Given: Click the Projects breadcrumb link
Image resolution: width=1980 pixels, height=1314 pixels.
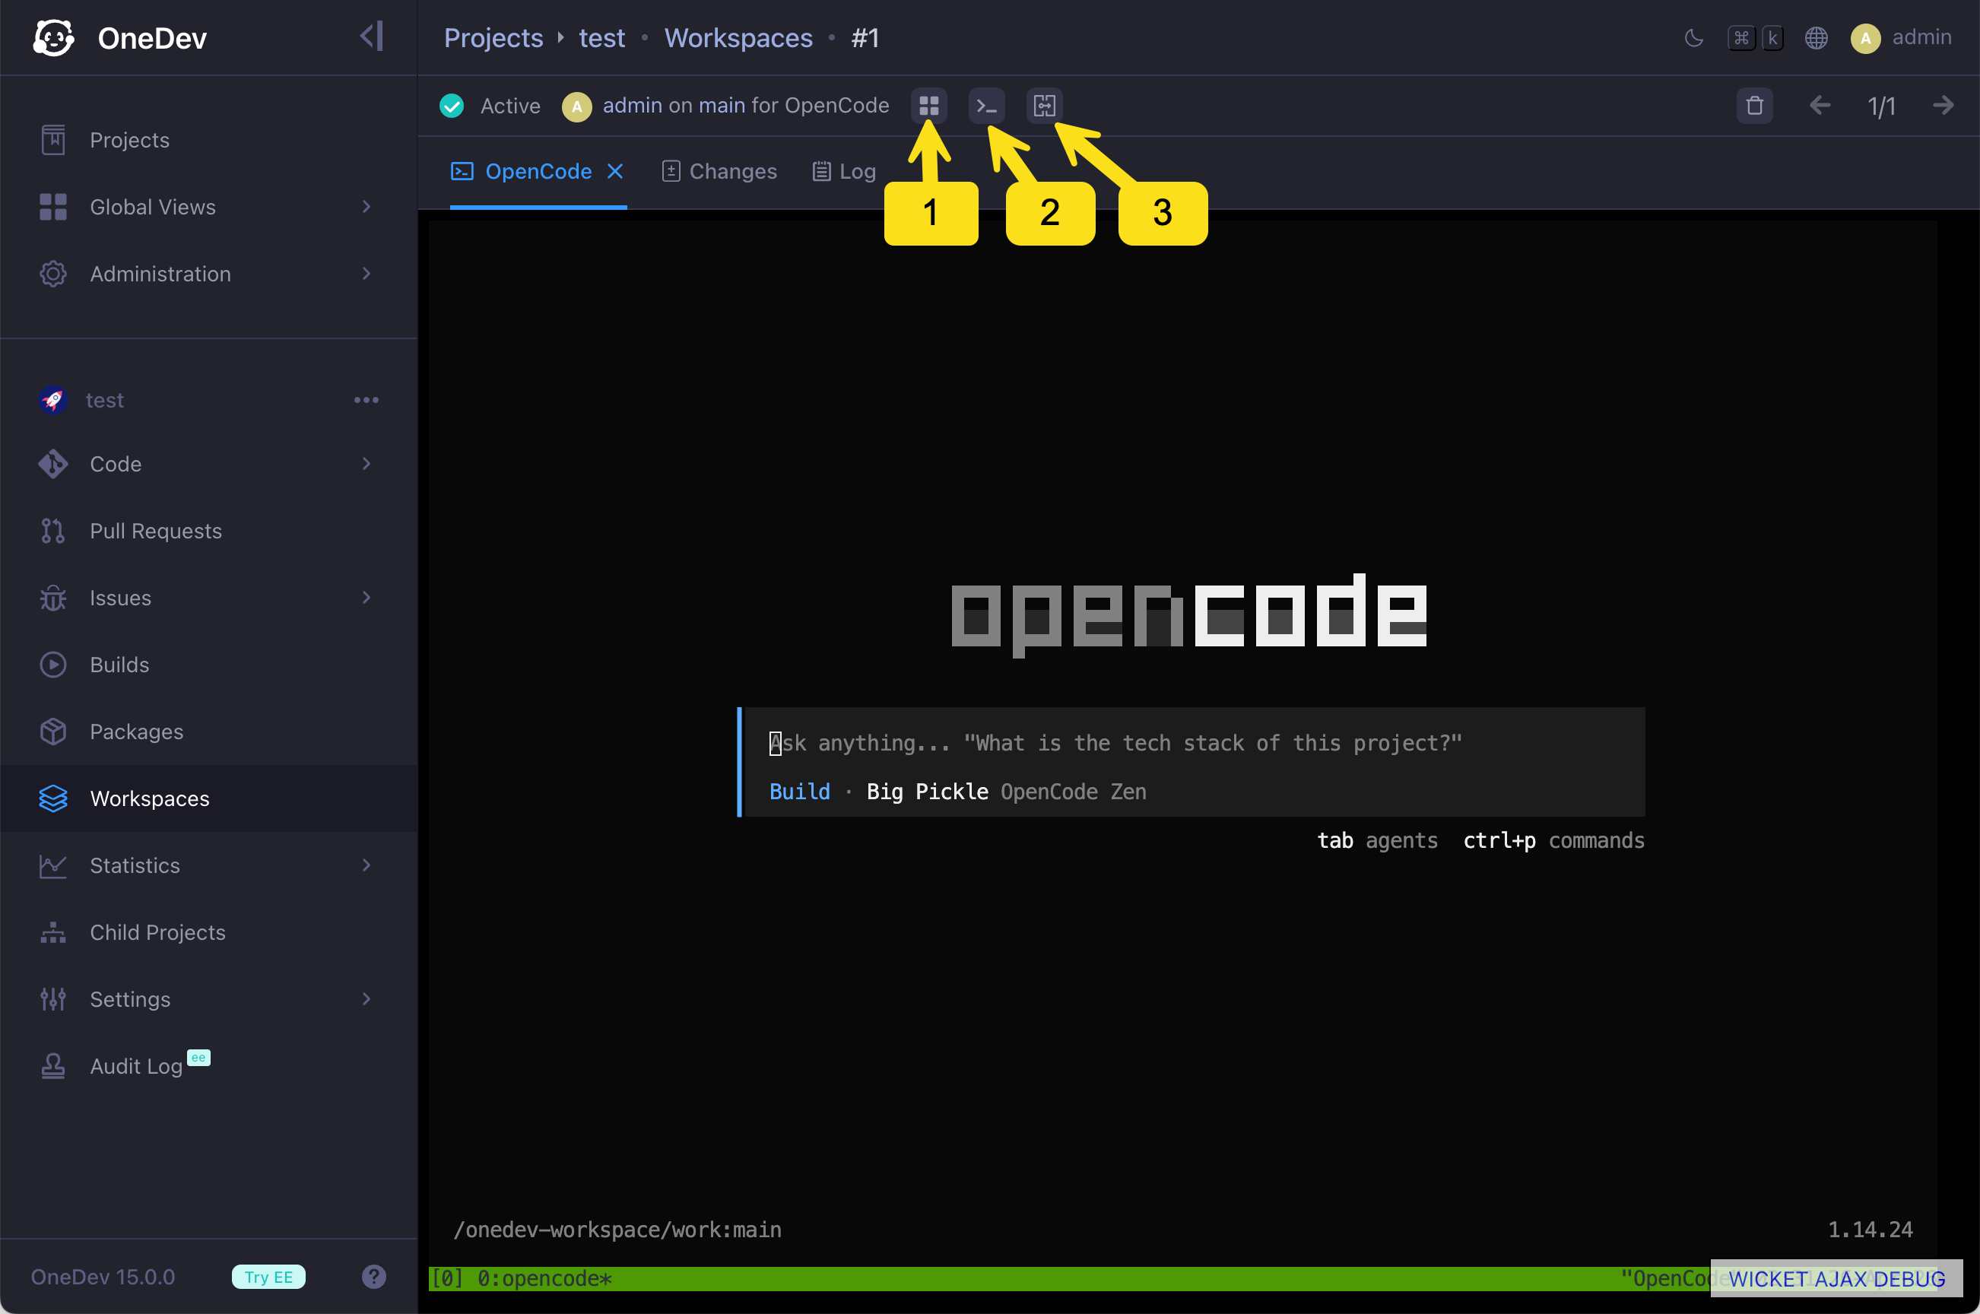Looking at the screenshot, I should point(493,38).
